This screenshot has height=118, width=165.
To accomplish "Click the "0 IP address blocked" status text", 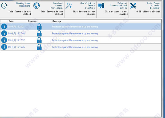I will click(148, 12).
